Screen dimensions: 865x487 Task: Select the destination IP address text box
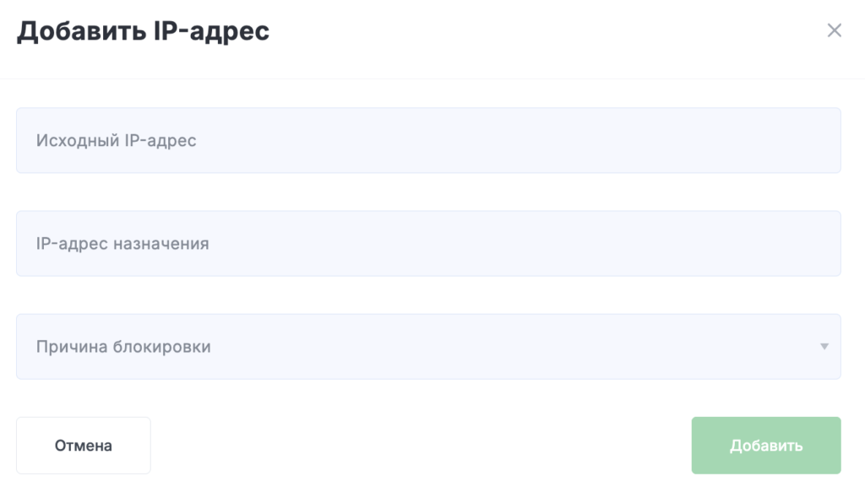[x=428, y=244]
